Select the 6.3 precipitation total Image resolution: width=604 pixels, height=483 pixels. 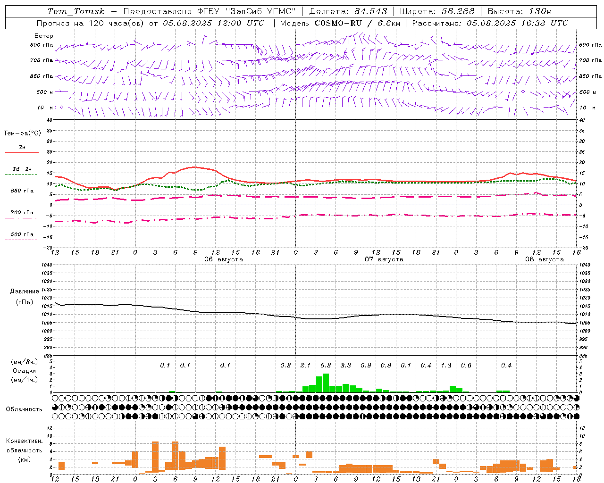coord(326,366)
